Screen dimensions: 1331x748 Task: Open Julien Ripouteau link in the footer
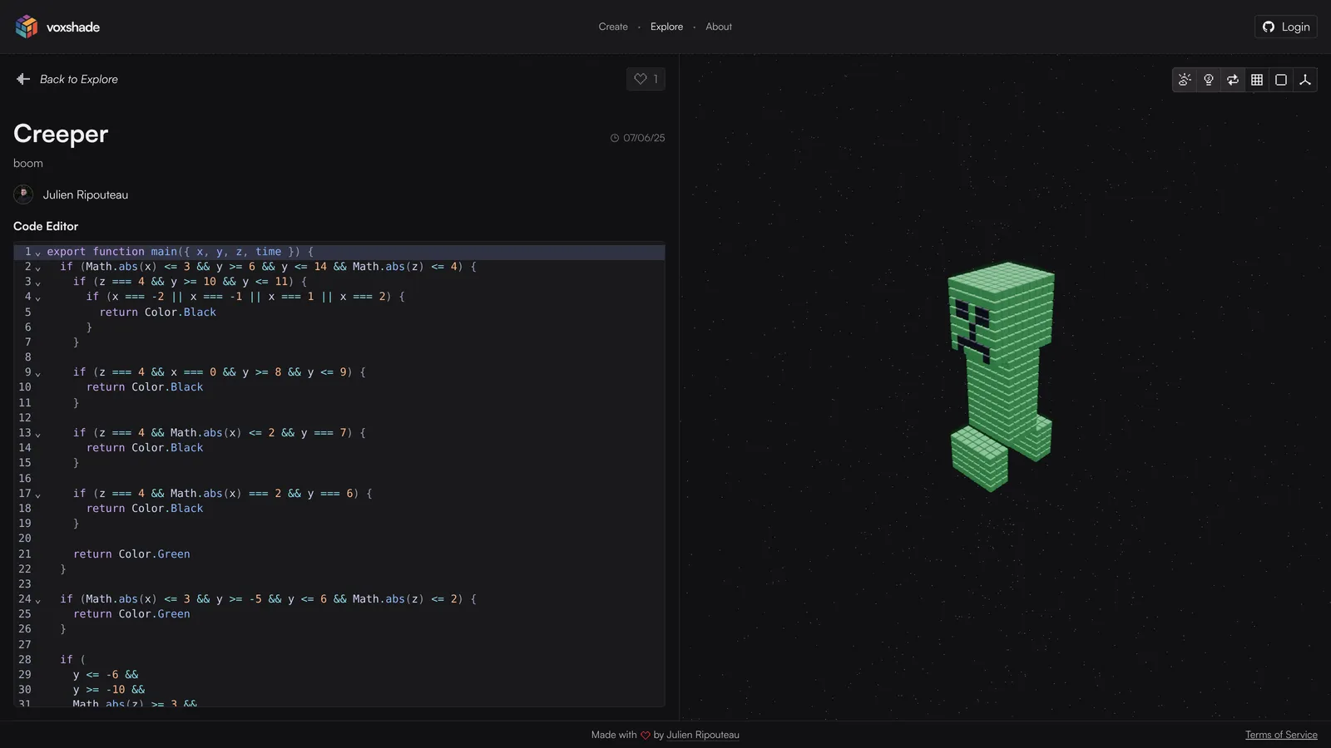click(x=703, y=735)
